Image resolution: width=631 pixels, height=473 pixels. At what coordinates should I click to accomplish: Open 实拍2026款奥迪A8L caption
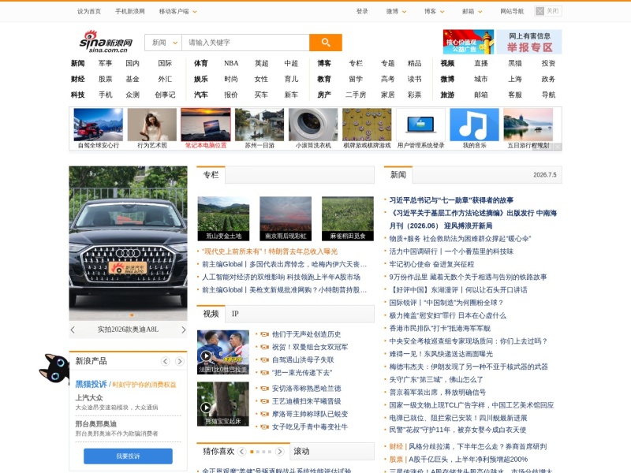128,330
